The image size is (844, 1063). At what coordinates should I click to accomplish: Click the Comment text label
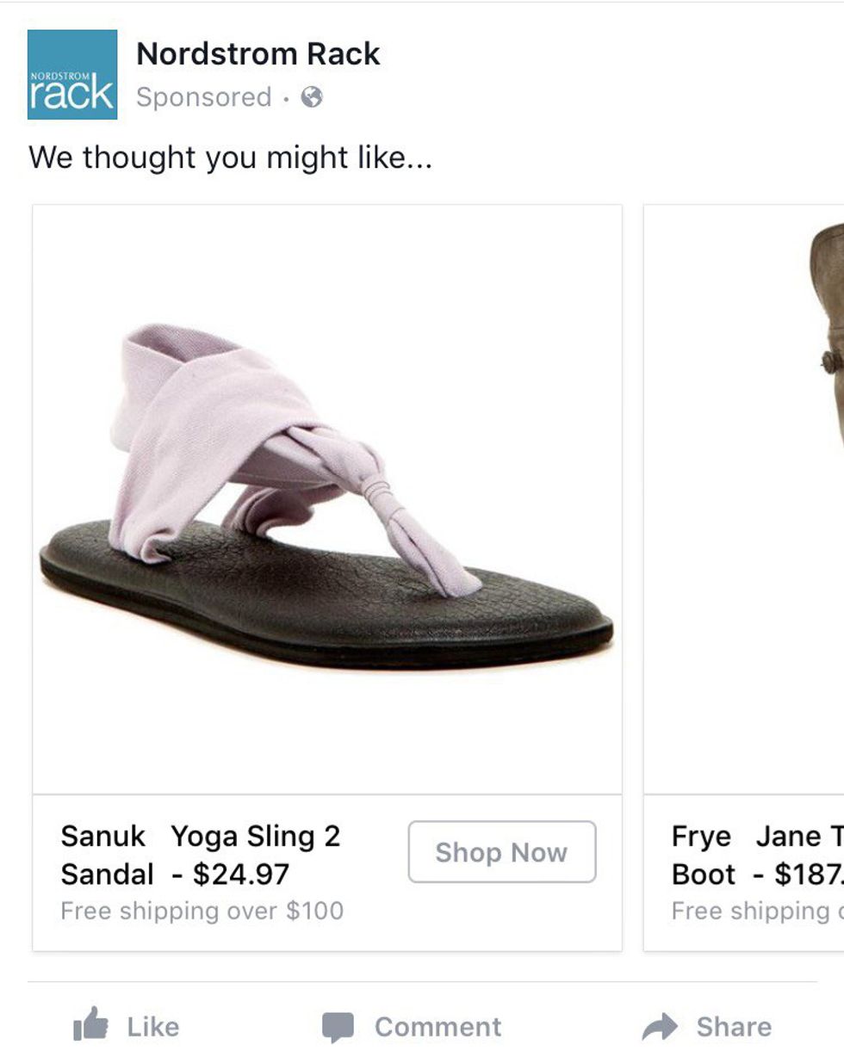tap(438, 1027)
